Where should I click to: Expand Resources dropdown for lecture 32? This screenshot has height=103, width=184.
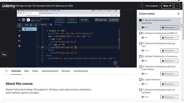169,37
